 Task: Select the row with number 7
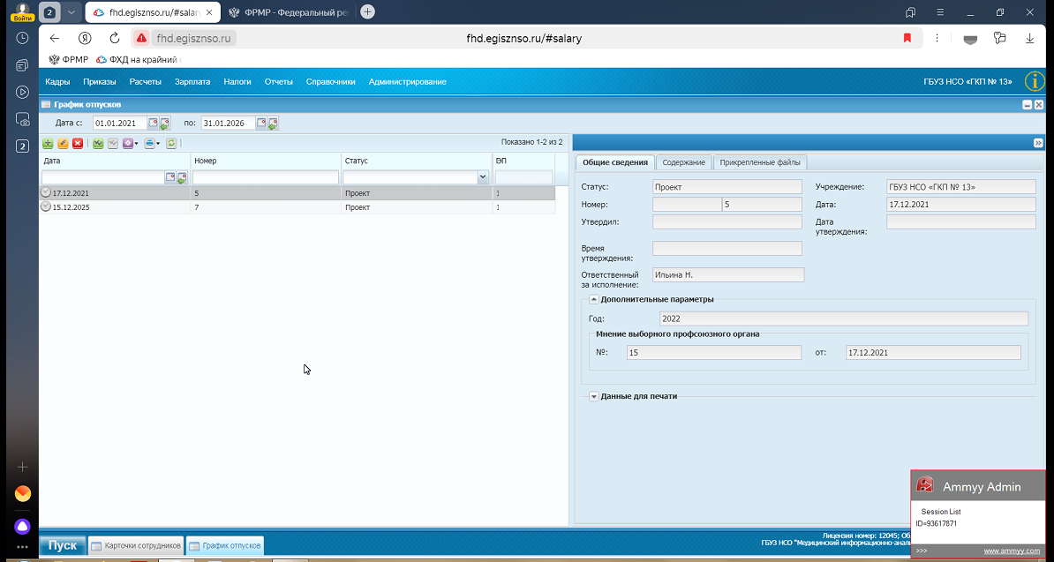[297, 207]
